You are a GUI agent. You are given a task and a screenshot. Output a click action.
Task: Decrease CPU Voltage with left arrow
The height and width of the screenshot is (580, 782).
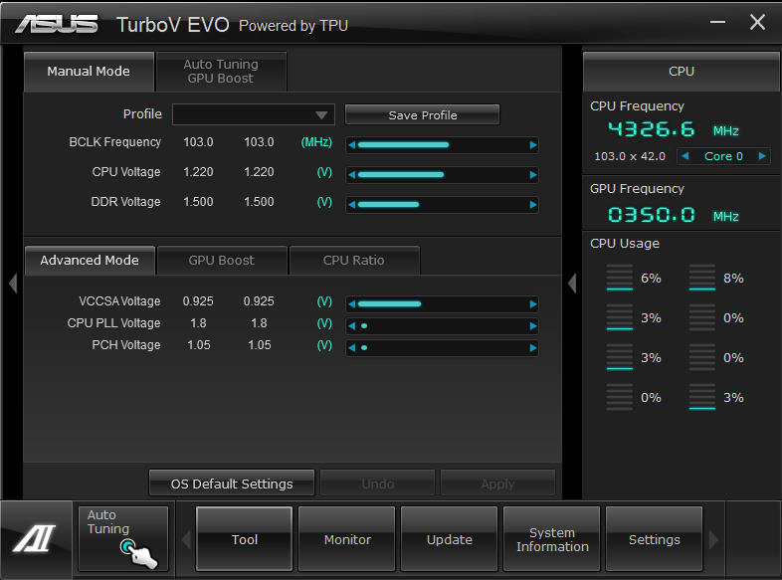coord(351,174)
